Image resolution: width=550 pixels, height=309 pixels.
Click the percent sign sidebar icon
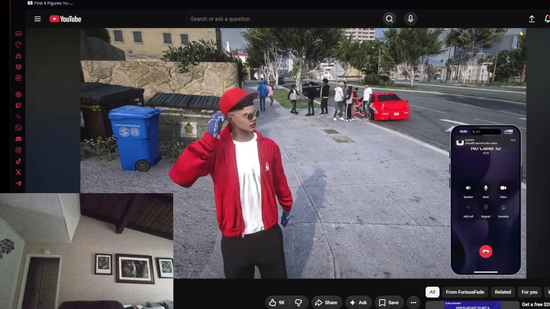18,117
